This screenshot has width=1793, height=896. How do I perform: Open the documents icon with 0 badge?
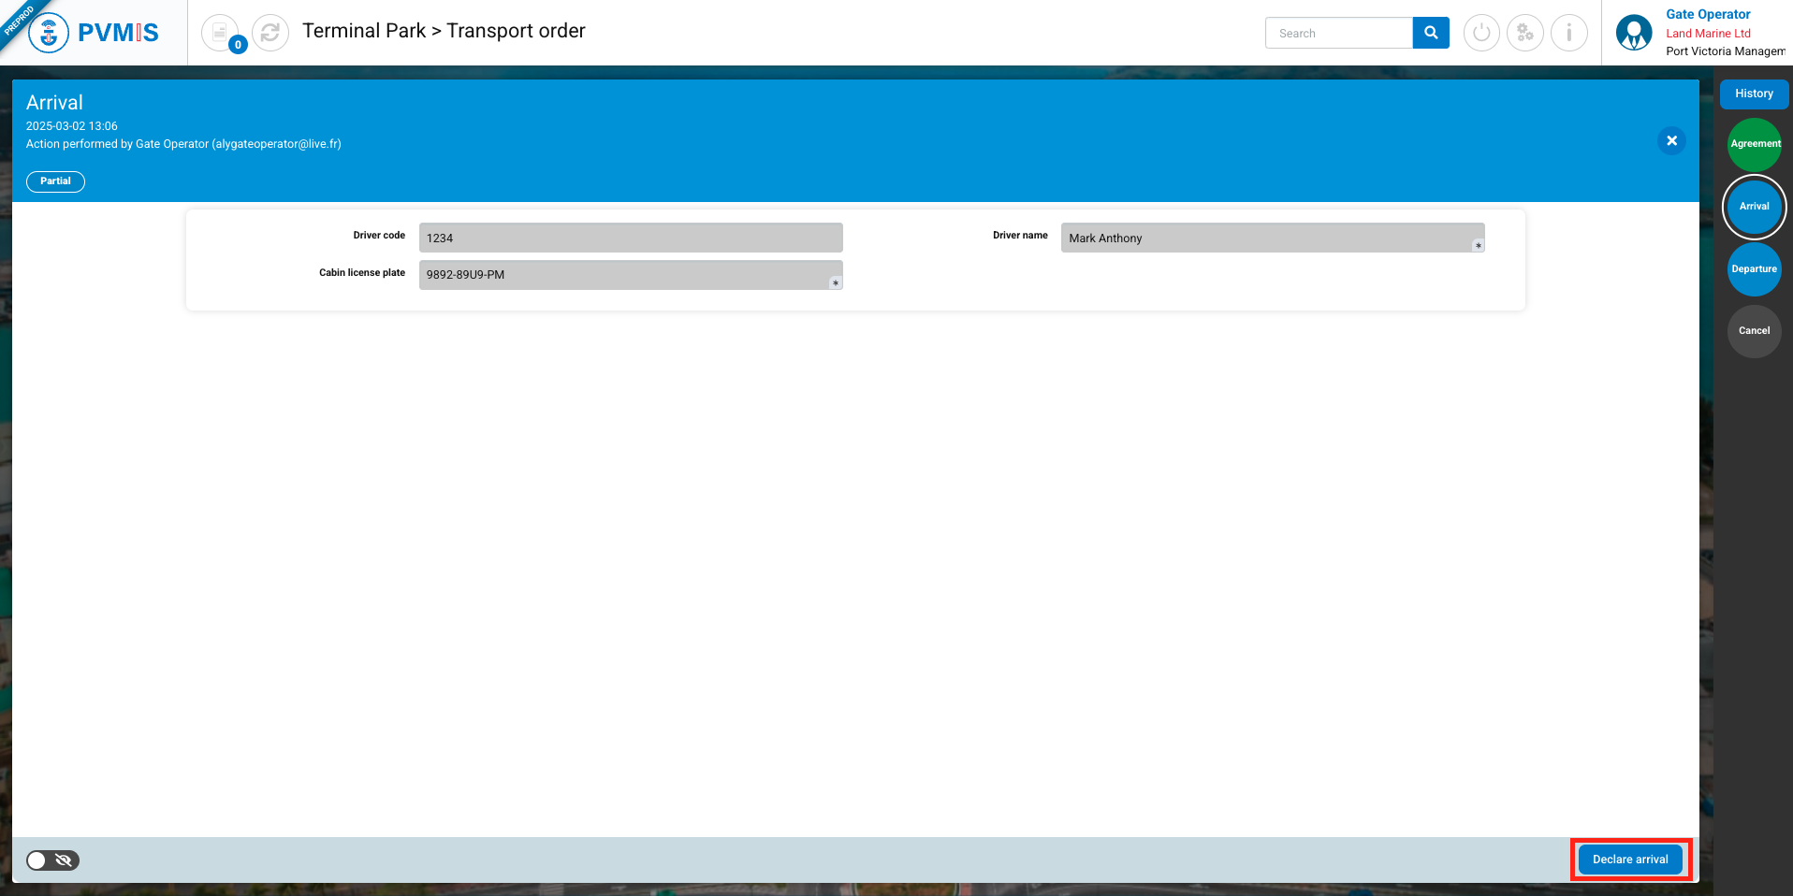point(220,33)
